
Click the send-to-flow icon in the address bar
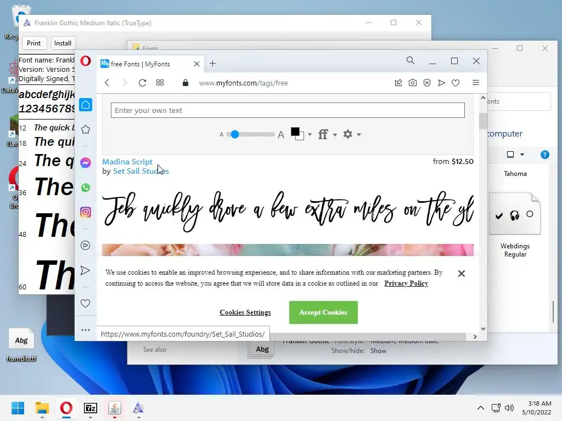tap(441, 83)
